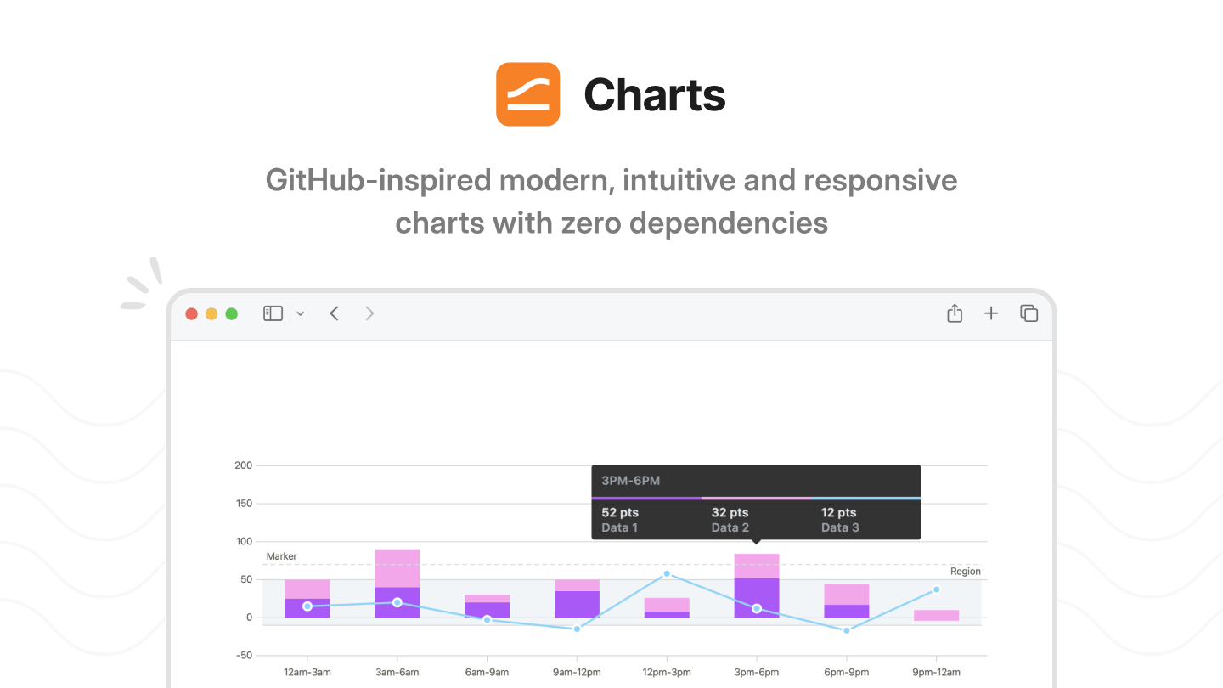Click the back navigation arrow
Image resolution: width=1223 pixels, height=688 pixels.
tap(334, 313)
